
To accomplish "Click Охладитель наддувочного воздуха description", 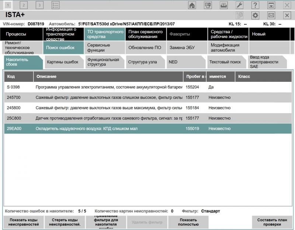I will pos(87,129).
